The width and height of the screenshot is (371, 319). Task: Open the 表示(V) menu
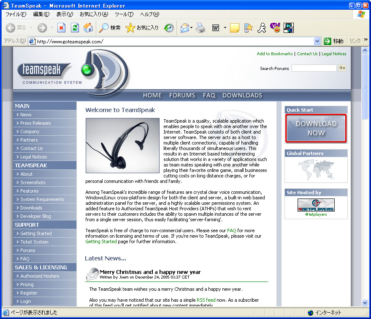click(65, 14)
